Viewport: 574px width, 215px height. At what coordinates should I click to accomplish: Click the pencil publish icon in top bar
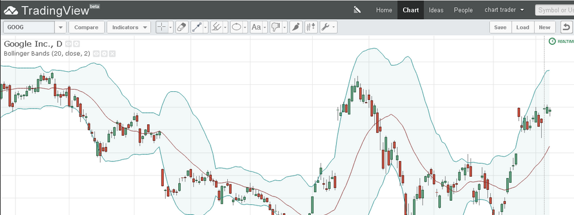358,10
